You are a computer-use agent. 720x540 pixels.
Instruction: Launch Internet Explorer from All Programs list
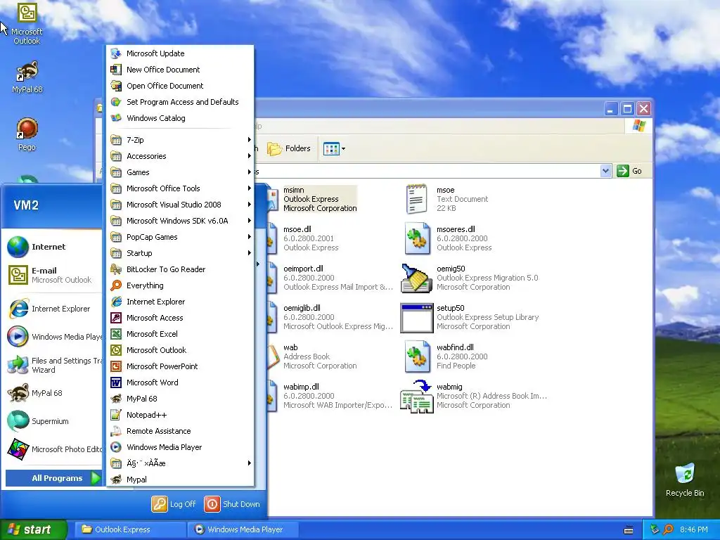click(x=180, y=301)
